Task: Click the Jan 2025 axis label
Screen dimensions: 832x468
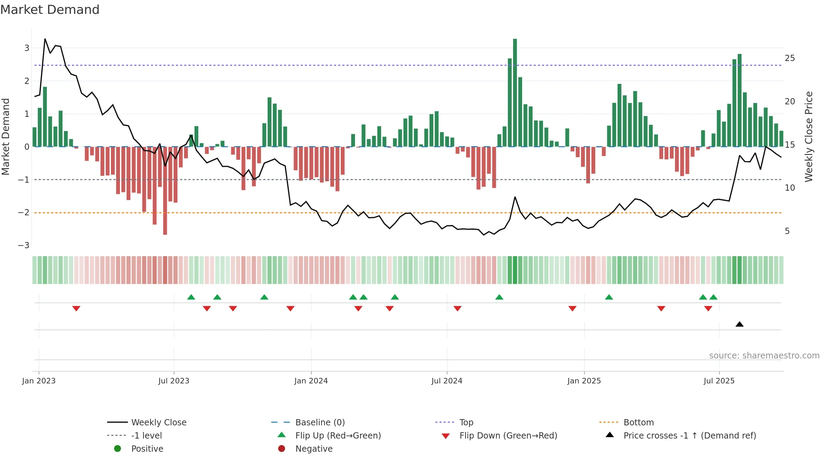Action: click(584, 381)
